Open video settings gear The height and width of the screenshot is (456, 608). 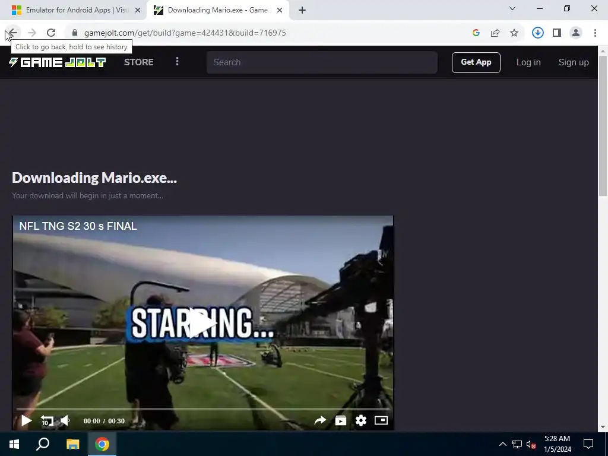[x=360, y=421]
